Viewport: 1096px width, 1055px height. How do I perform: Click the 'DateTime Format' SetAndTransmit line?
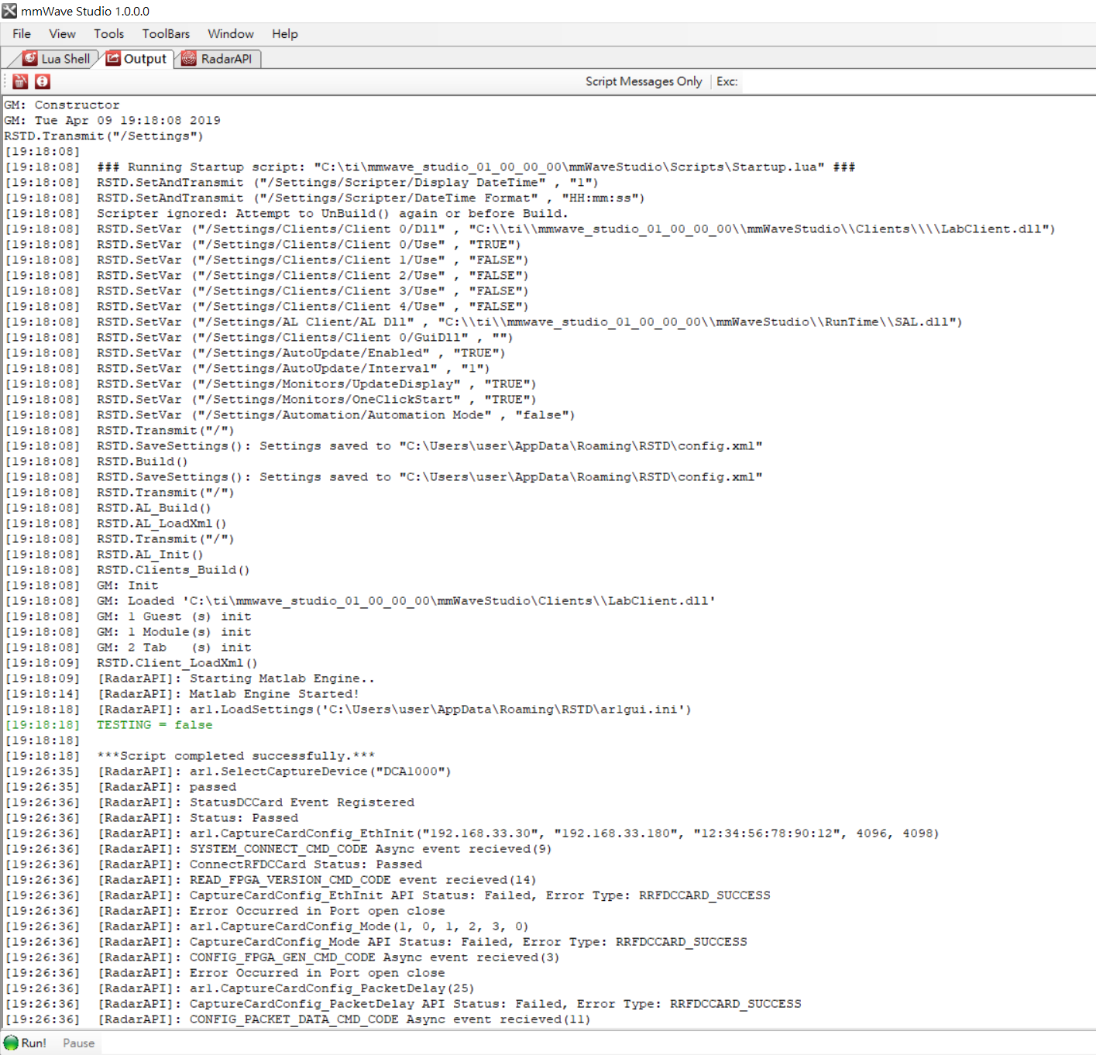pyautogui.click(x=325, y=198)
